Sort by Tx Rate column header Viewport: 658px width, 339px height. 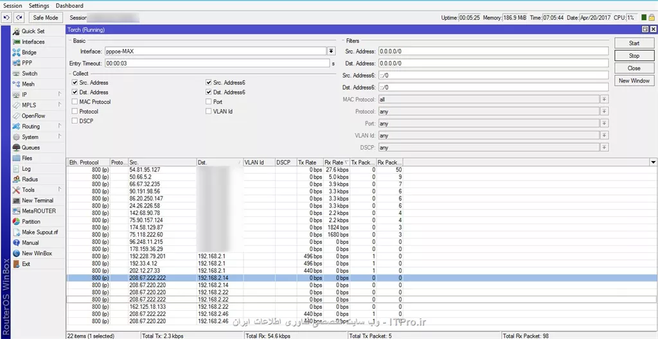[x=310, y=162]
